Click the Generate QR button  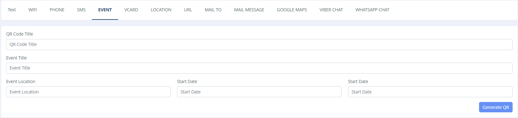click(x=496, y=107)
